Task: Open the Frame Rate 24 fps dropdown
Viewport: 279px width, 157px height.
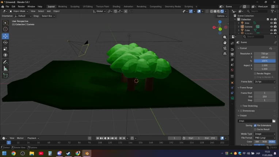Action: [x=265, y=82]
